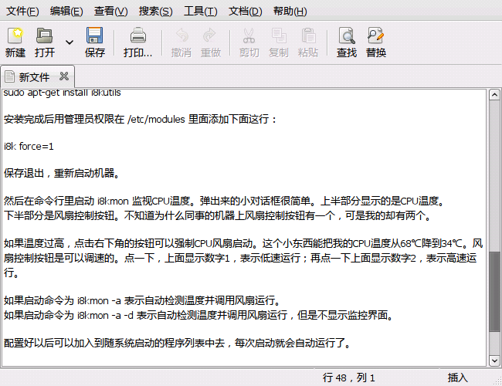The height and width of the screenshot is (386, 502).
Task: Click the last line starting 配置好以后
Action: coord(178,343)
